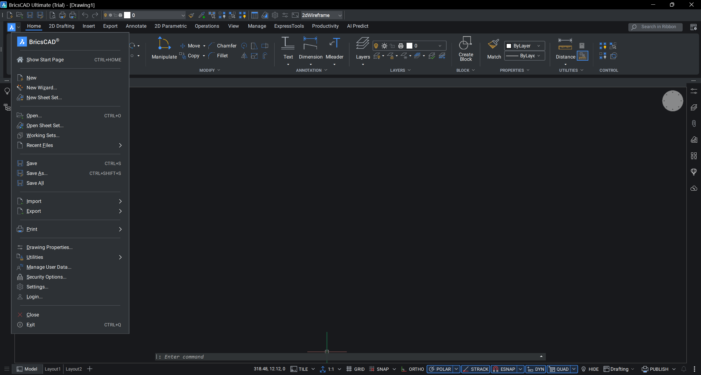Click the white layer color swatch in Layers panel

pos(409,46)
